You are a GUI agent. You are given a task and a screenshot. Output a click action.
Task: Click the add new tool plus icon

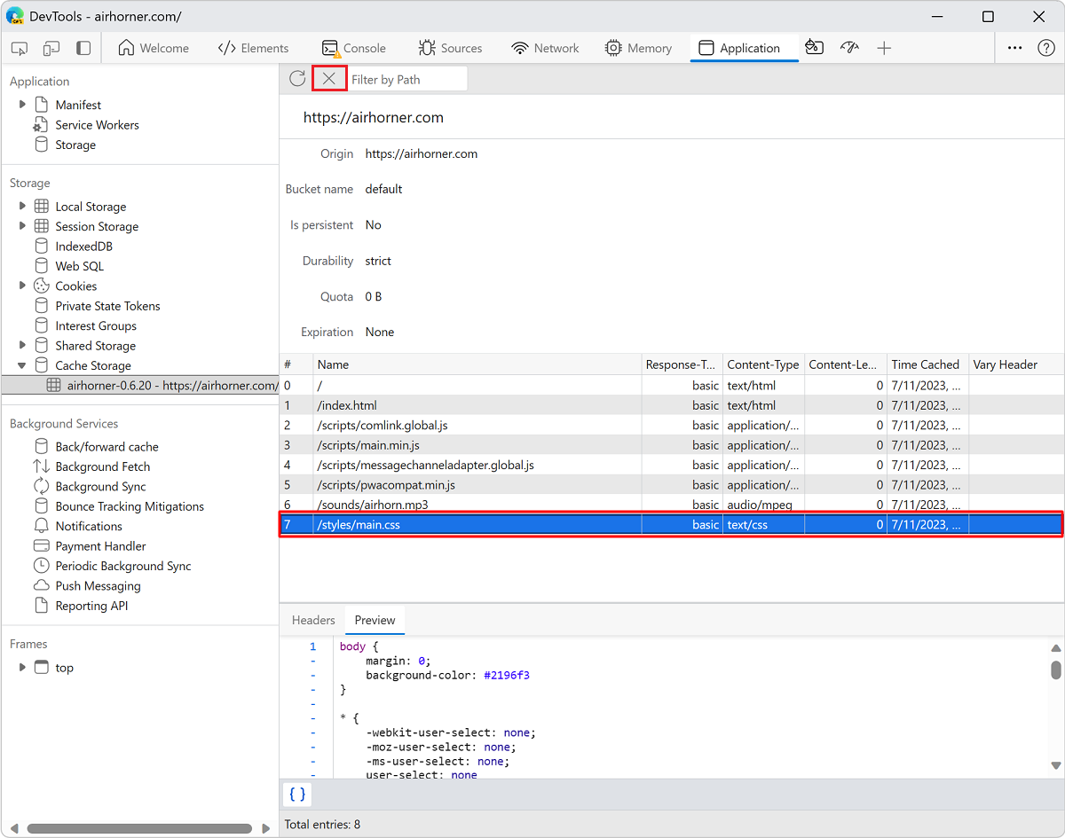tap(884, 49)
